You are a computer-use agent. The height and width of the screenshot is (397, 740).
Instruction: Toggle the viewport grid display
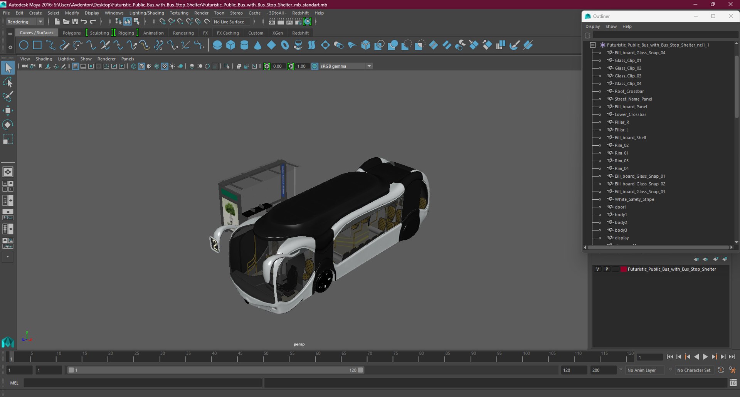pyautogui.click(x=75, y=66)
